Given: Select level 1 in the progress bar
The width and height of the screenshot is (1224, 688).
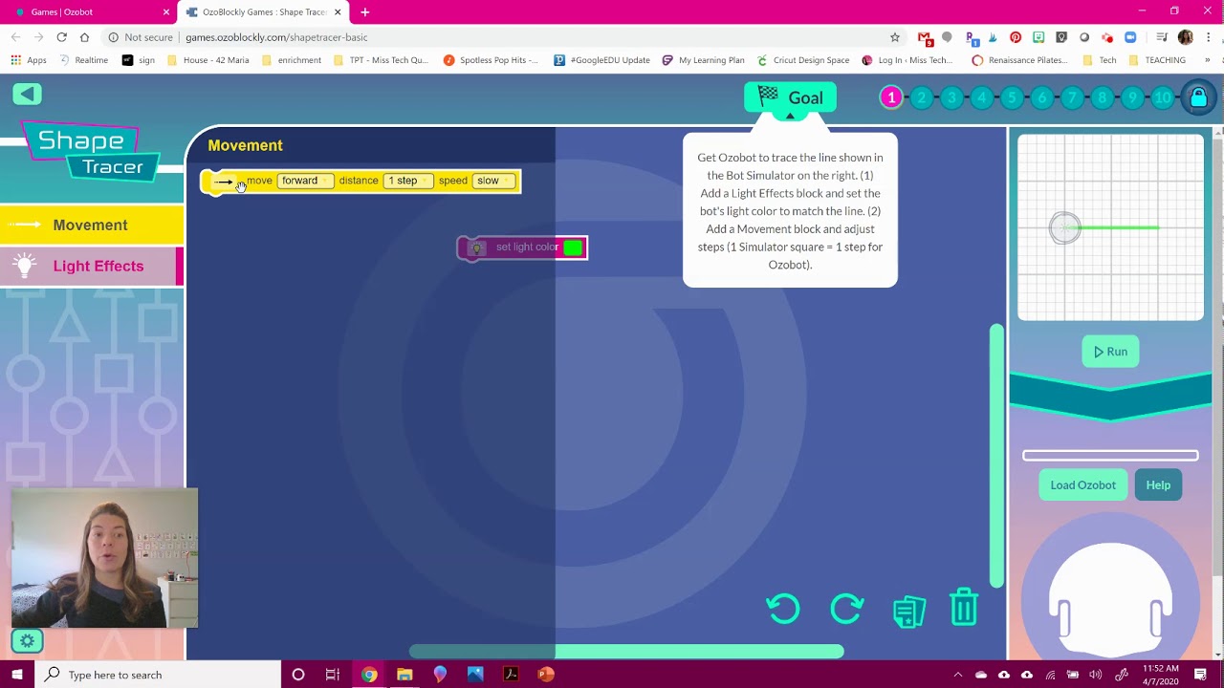Looking at the screenshot, I should click(891, 97).
